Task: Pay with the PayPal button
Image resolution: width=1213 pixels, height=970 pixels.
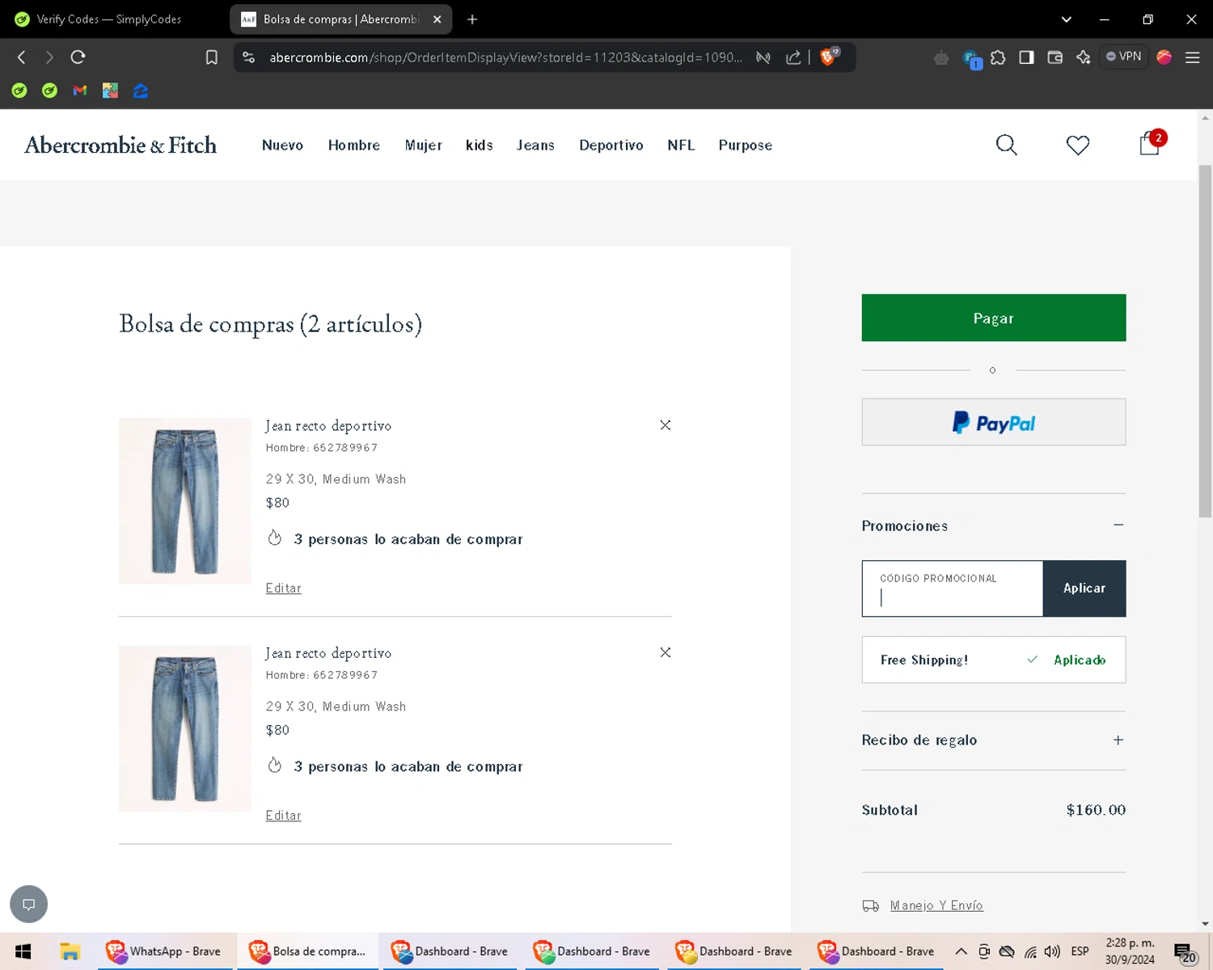Action: pyautogui.click(x=994, y=422)
